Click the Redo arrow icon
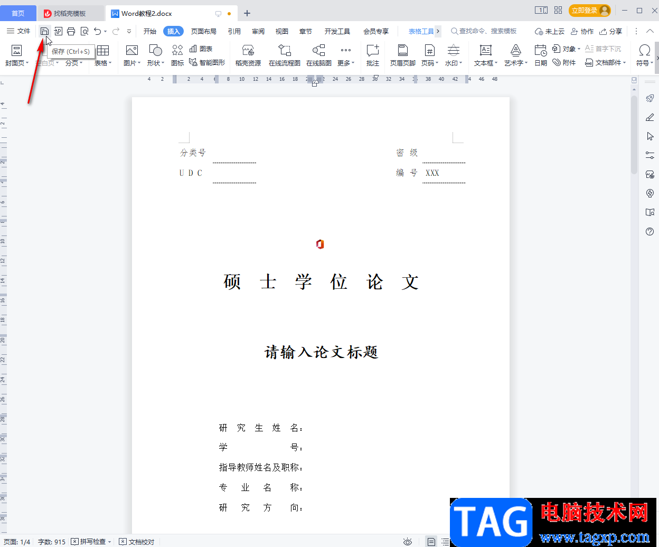The width and height of the screenshot is (659, 547). [116, 31]
